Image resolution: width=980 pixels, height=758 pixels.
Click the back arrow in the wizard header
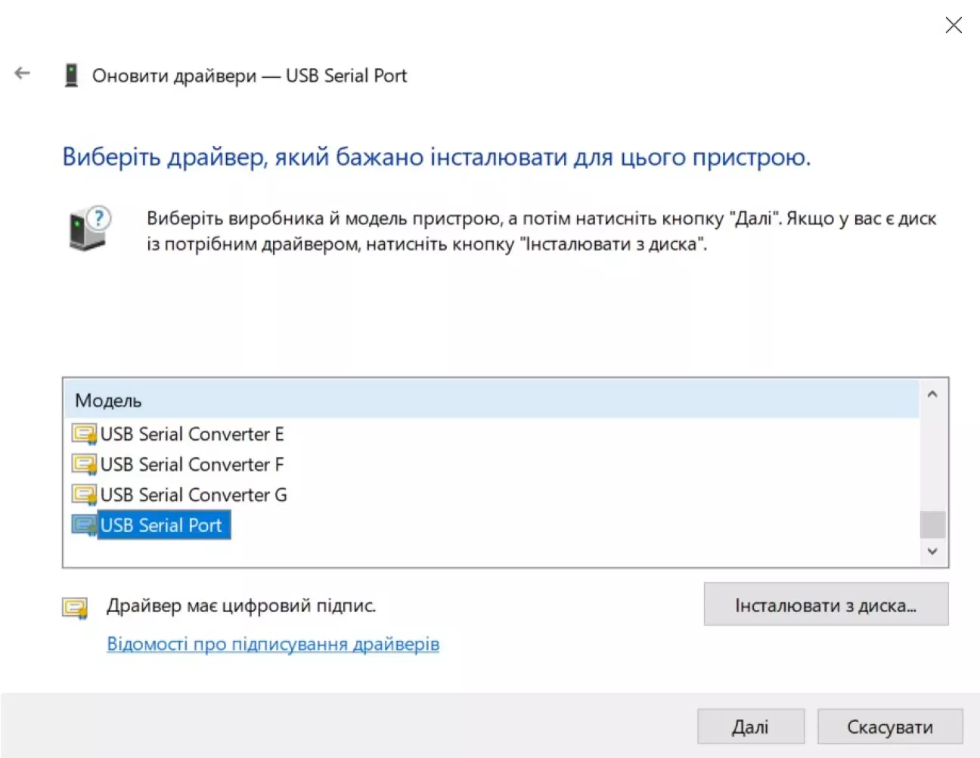[23, 73]
